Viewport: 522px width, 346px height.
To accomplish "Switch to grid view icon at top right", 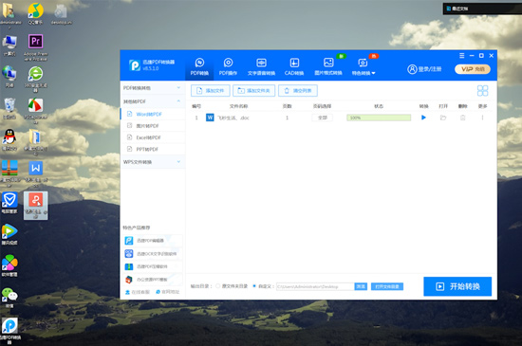I will [482, 90].
